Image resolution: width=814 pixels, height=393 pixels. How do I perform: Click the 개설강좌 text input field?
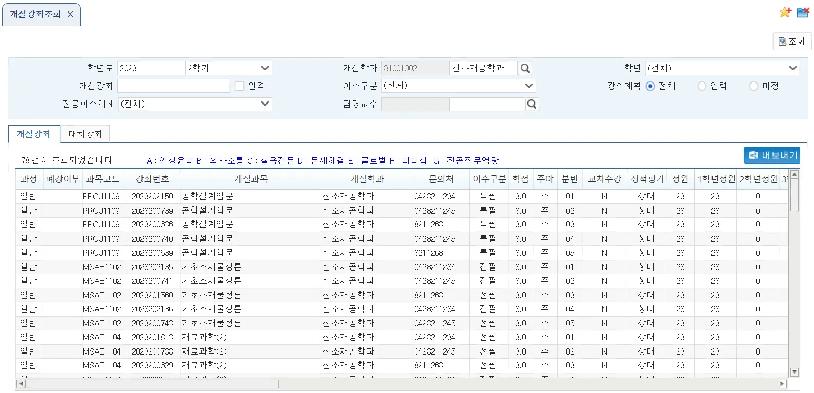(174, 86)
